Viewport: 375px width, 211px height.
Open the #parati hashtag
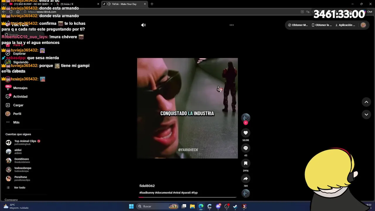click(186, 193)
